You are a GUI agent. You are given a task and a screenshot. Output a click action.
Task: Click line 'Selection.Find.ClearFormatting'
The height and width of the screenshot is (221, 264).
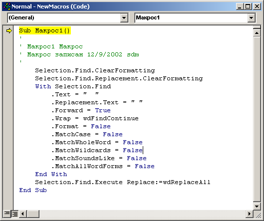pos(95,70)
